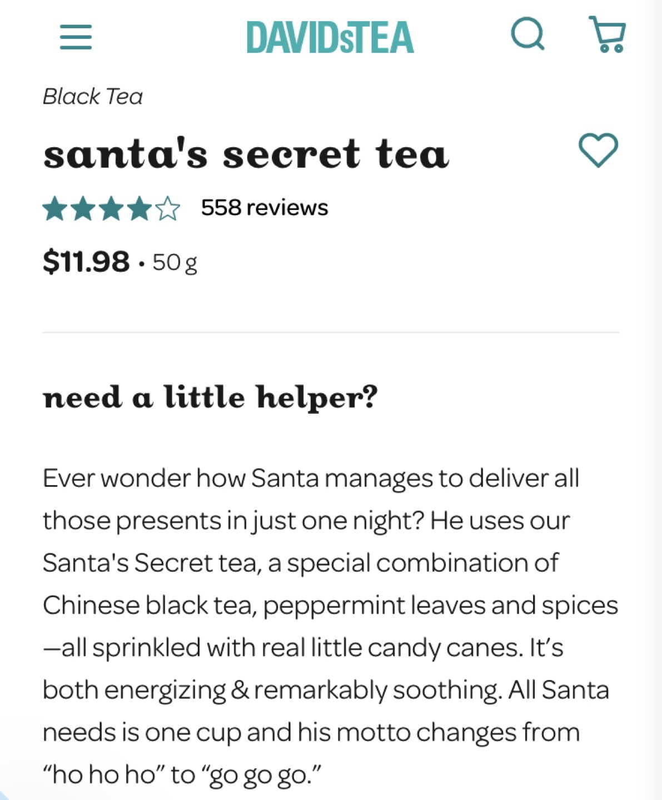Viewport: 662px width, 800px height.
Task: Click the santa's secret tea title
Action: pos(246,154)
